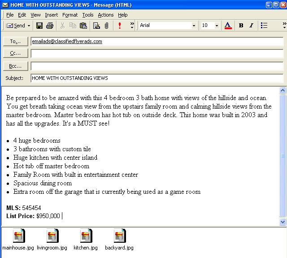Toggle the bulleted list button
This screenshot has height=258, width=287.
[264, 26]
